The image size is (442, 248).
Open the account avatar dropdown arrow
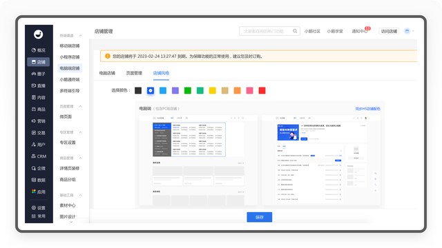tap(413, 31)
